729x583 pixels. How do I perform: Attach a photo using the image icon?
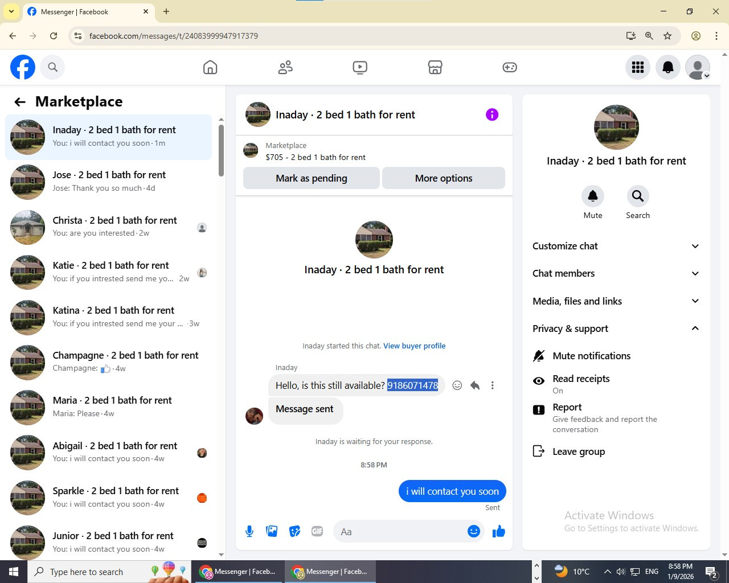tap(272, 531)
